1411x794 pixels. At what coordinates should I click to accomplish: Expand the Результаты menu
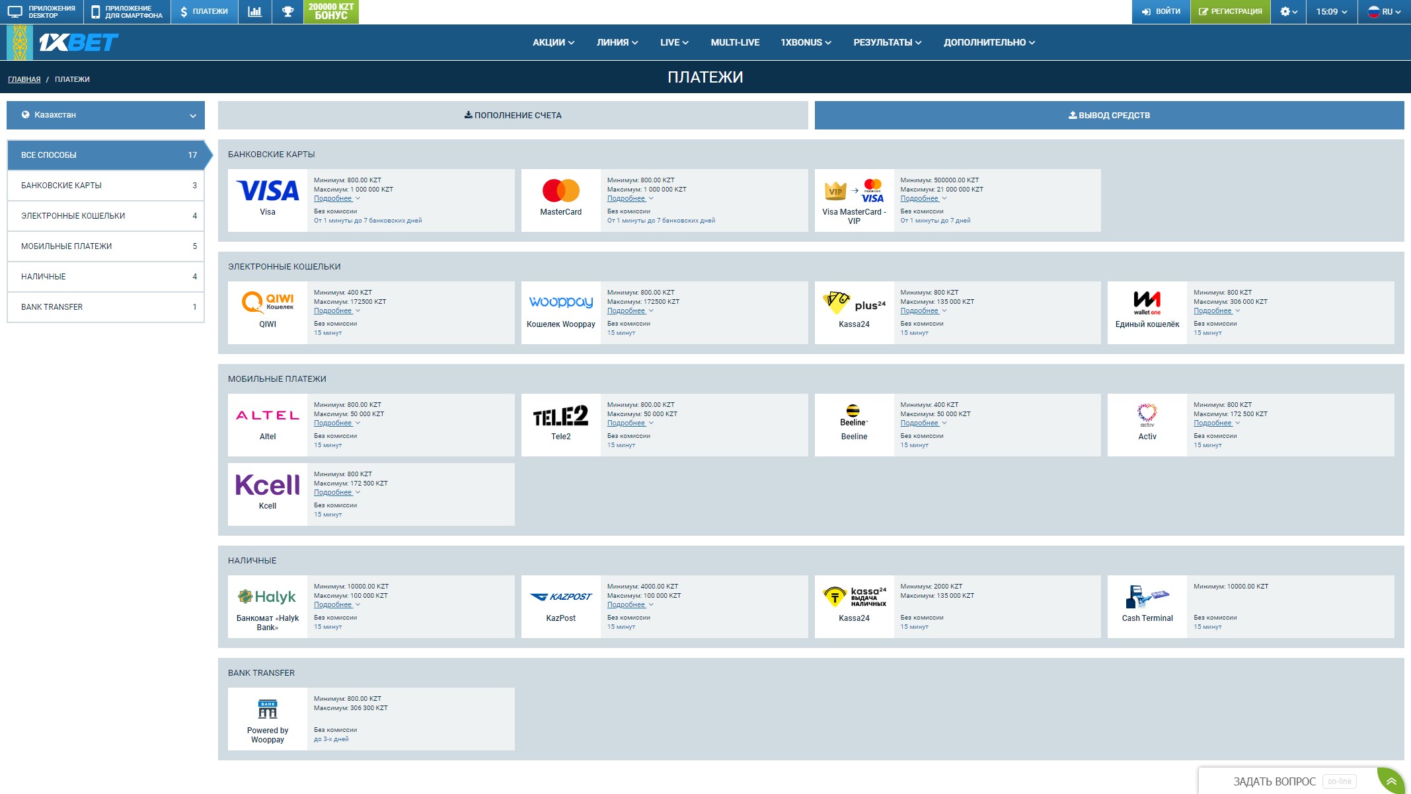coord(887,42)
